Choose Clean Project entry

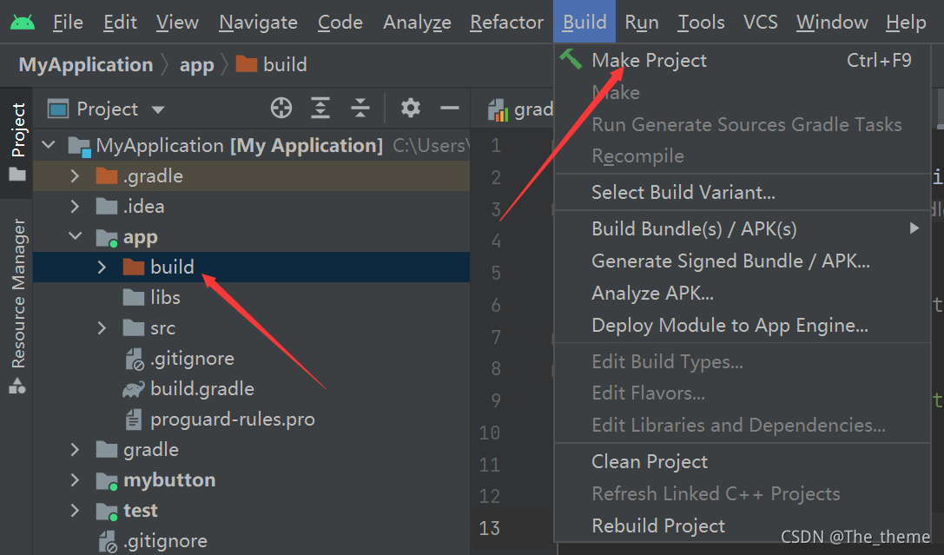tap(743, 461)
